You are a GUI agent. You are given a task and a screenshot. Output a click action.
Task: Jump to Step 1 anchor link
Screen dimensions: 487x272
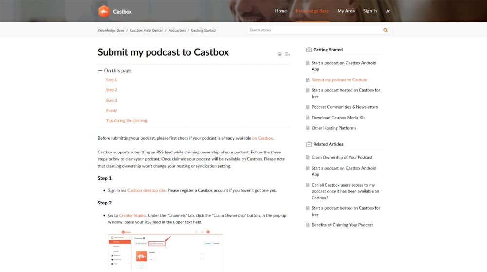tap(112, 80)
